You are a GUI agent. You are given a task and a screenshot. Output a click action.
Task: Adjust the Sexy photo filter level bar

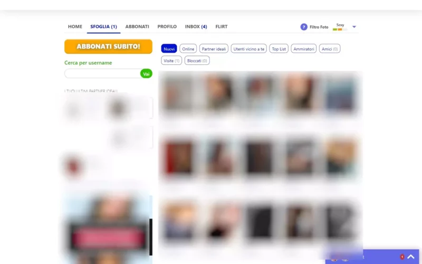tap(340, 30)
